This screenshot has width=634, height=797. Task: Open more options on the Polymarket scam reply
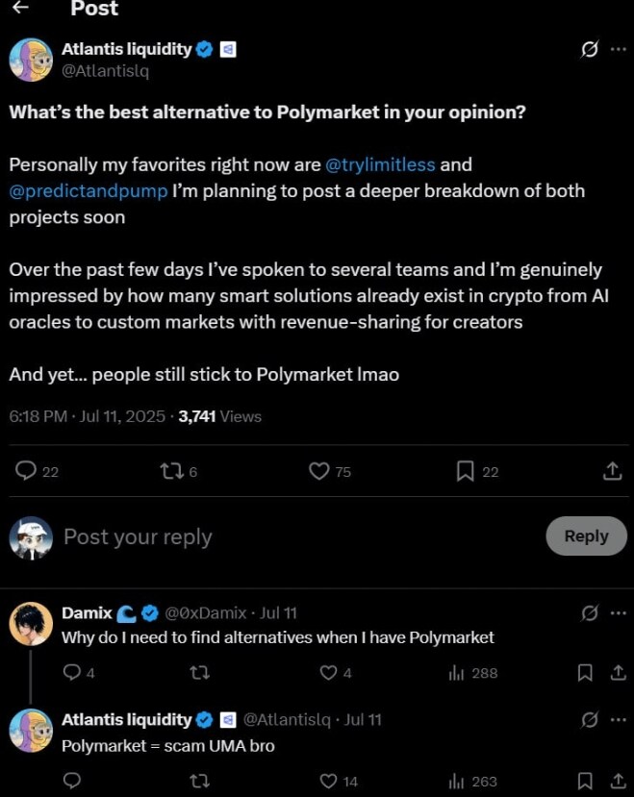point(618,719)
